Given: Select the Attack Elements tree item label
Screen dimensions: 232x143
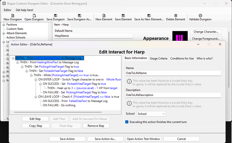Looking at the screenshot, I should [x=16, y=33].
